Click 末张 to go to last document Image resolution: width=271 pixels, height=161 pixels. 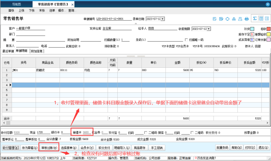[x=42, y=10]
